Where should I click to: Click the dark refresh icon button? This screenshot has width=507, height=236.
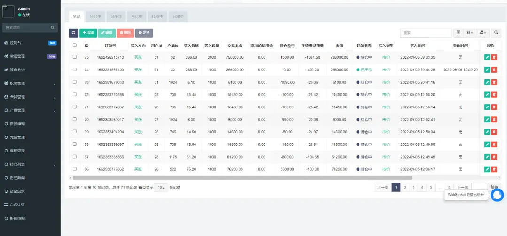click(x=73, y=33)
